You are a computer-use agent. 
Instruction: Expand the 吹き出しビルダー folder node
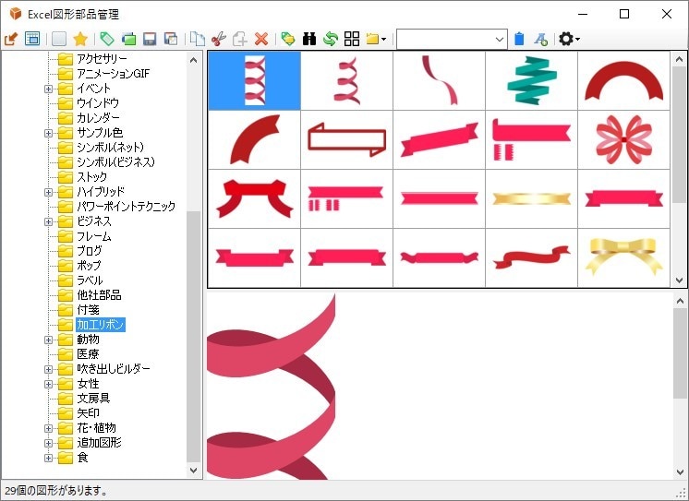(48, 369)
